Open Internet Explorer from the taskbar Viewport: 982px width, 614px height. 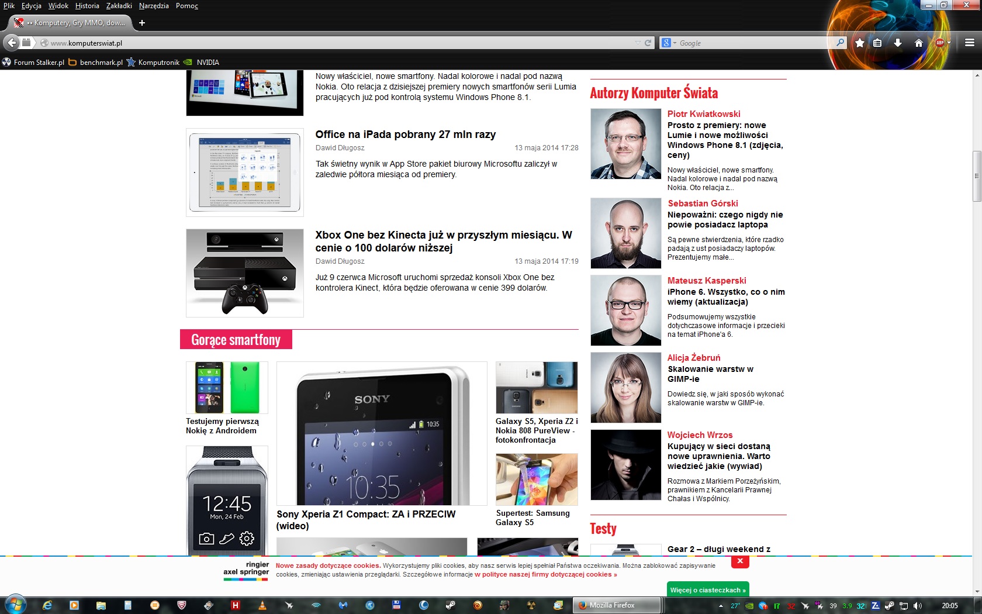(47, 605)
